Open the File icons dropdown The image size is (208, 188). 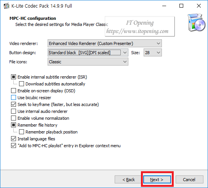coord(88,62)
